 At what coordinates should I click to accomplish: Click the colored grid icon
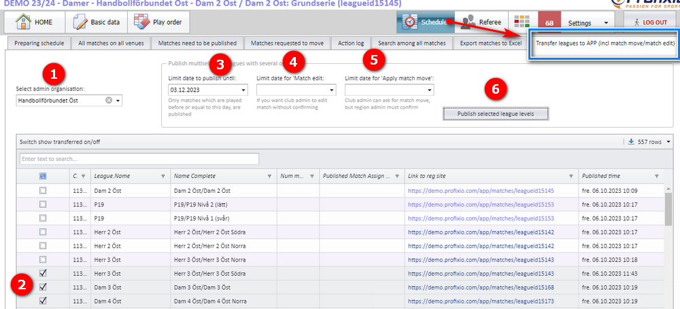(522, 22)
